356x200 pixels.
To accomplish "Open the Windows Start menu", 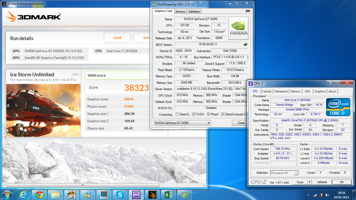I will coord(7,195).
